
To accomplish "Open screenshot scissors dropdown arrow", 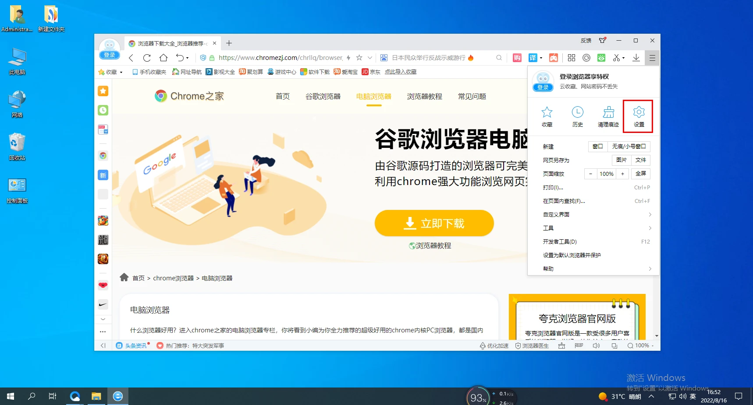I will (x=624, y=58).
